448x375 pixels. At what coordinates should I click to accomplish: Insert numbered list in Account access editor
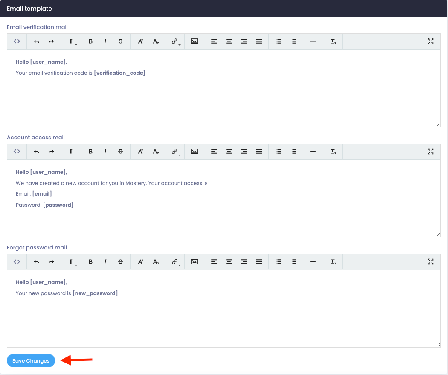tap(293, 152)
